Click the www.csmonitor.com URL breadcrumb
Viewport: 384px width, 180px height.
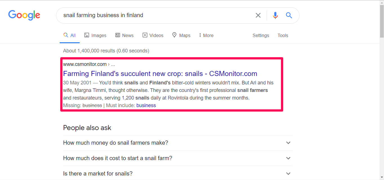click(85, 64)
